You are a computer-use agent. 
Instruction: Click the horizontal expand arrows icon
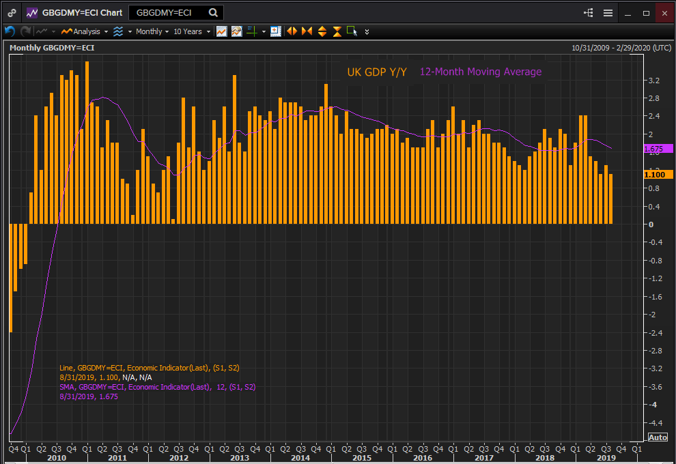292,31
